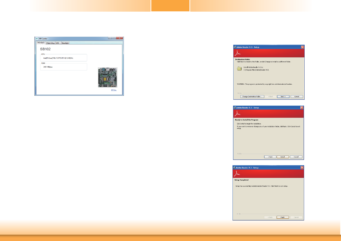Click the Adobe logo in Setup Completed dialog
This screenshot has width=341, height=241.
point(237,174)
